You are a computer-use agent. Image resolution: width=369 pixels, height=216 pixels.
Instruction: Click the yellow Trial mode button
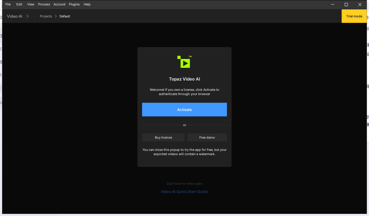point(354,16)
